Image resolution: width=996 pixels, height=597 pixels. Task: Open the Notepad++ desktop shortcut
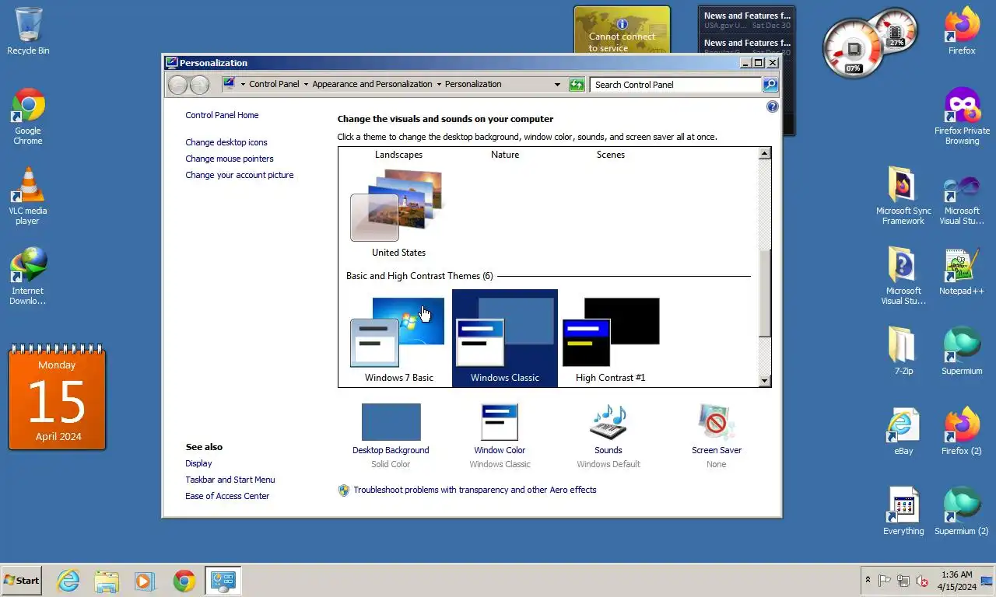pos(962,272)
